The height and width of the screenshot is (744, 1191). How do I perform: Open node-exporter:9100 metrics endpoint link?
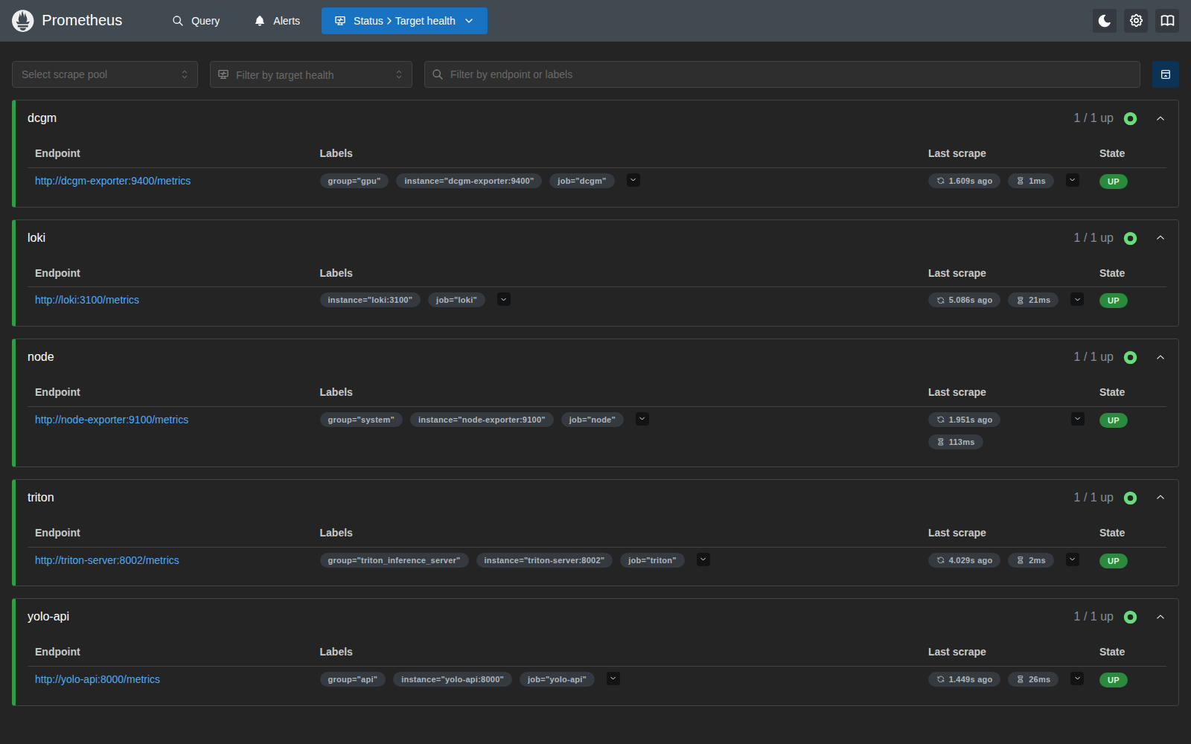click(112, 420)
